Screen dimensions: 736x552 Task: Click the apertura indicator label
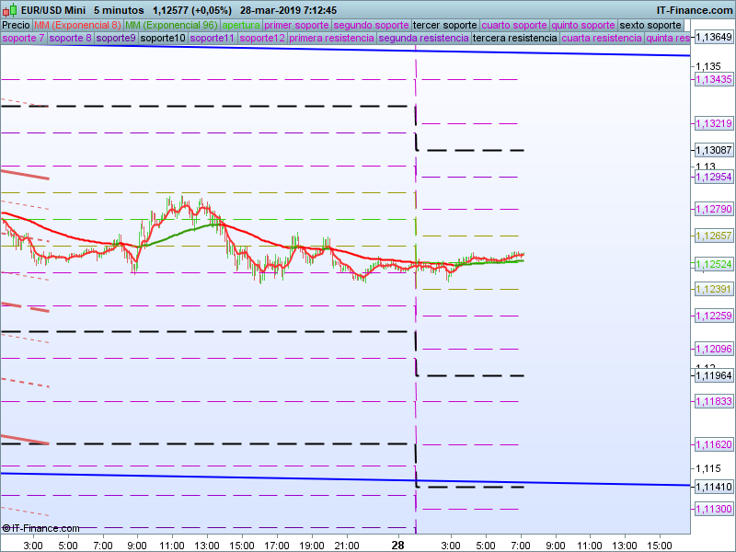241,24
